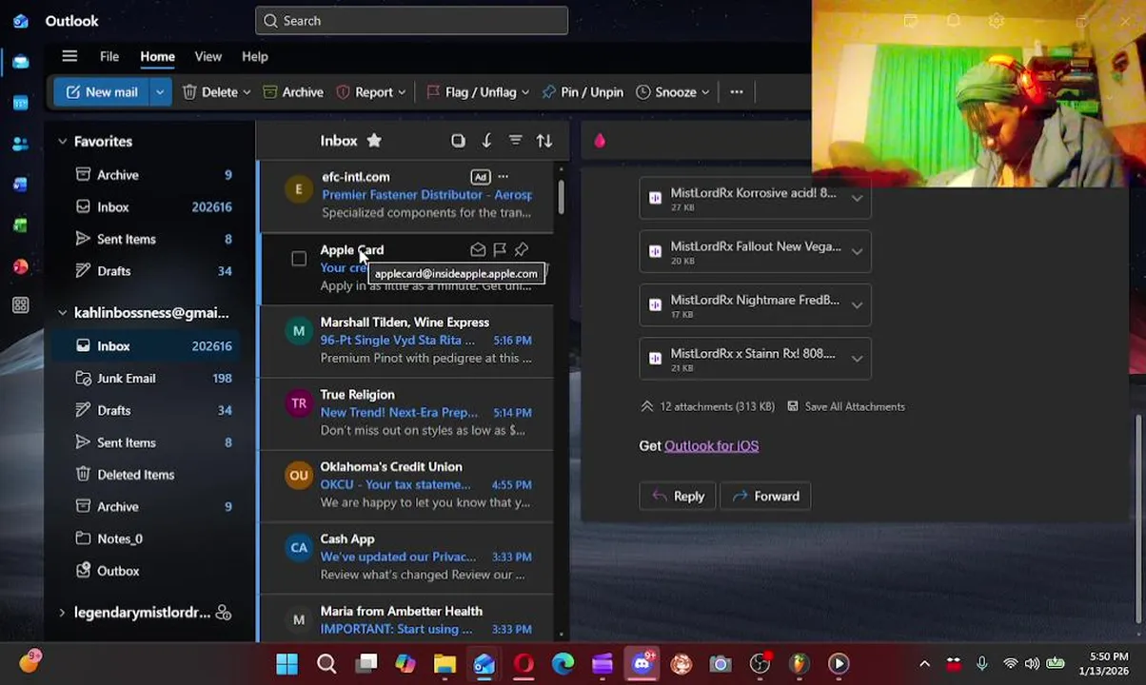
Task: Click the Search box
Action: (x=411, y=21)
